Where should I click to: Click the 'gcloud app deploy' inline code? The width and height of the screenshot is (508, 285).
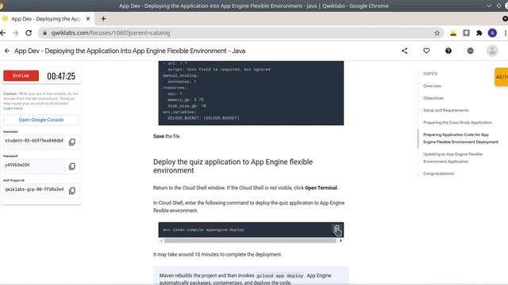coord(279,276)
